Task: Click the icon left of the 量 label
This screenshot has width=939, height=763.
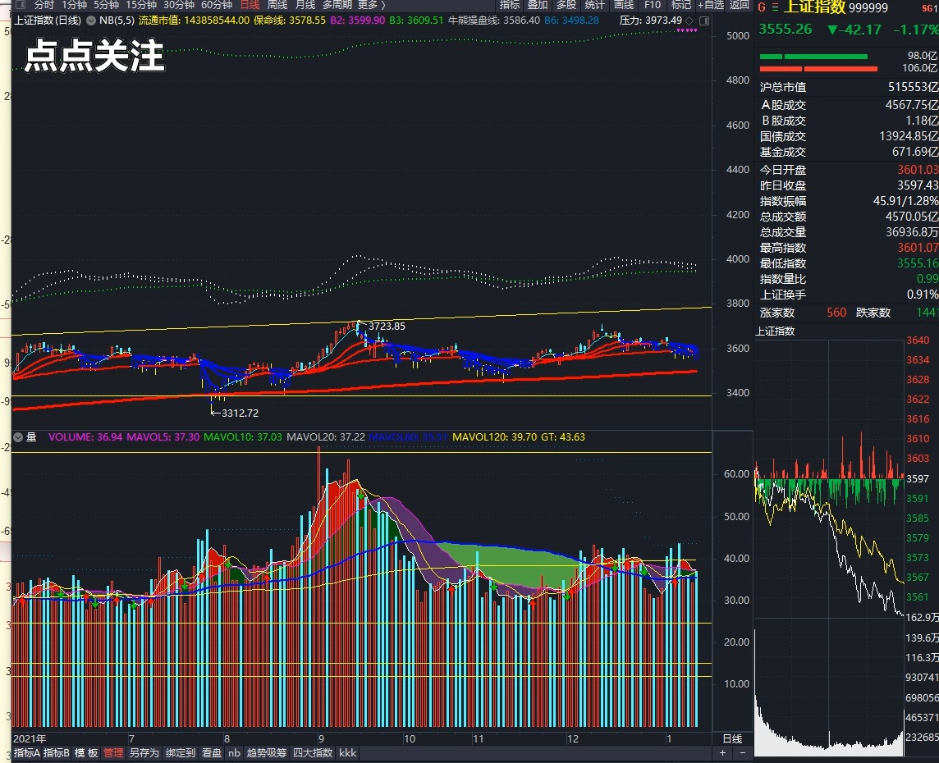Action: (19, 437)
